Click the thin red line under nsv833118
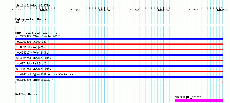Viewport: 230px width, 103px height. (x=119, y=50)
